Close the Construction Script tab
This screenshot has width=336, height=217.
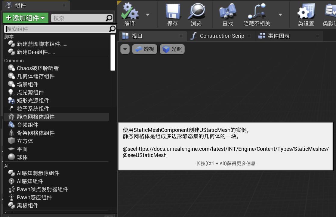click(x=249, y=36)
